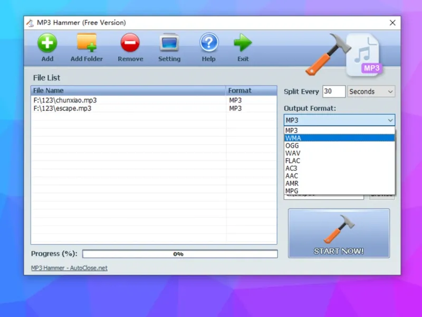The image size is (422, 317).
Task: Click the blue Help question icon
Action: [x=209, y=43]
